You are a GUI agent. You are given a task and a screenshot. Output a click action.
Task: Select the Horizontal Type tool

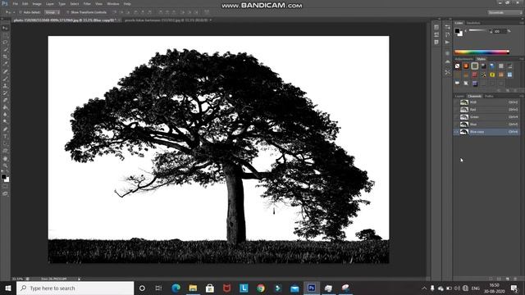(5, 137)
